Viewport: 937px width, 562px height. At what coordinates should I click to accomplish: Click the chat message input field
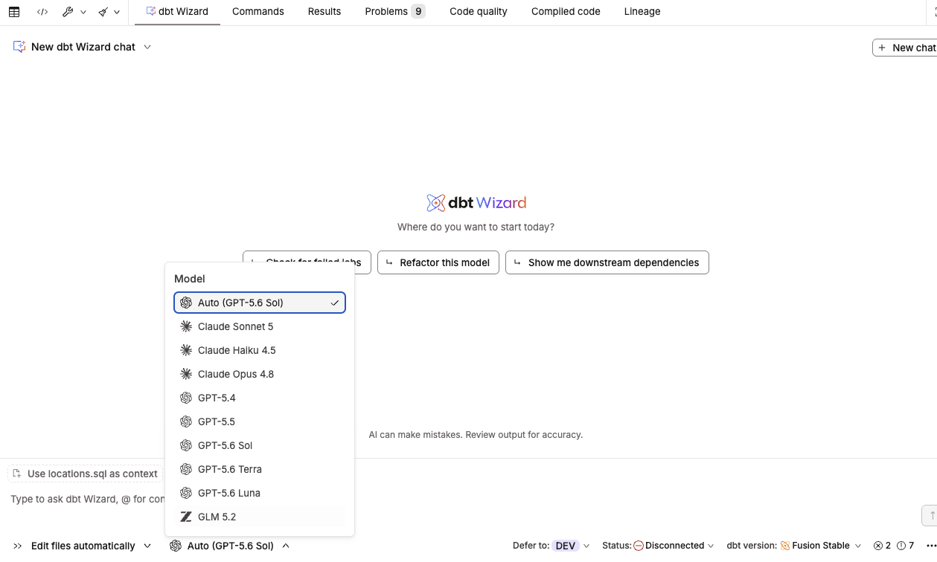pyautogui.click(x=87, y=499)
